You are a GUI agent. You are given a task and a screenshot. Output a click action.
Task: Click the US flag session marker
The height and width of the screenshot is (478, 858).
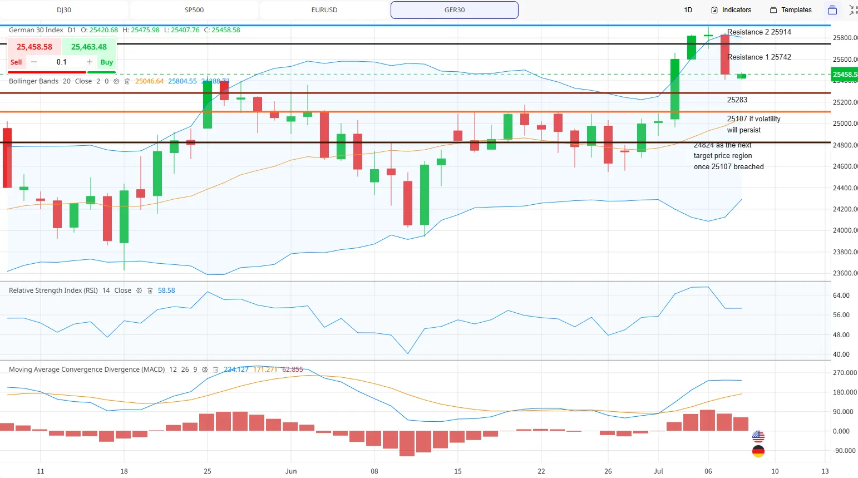pos(758,436)
